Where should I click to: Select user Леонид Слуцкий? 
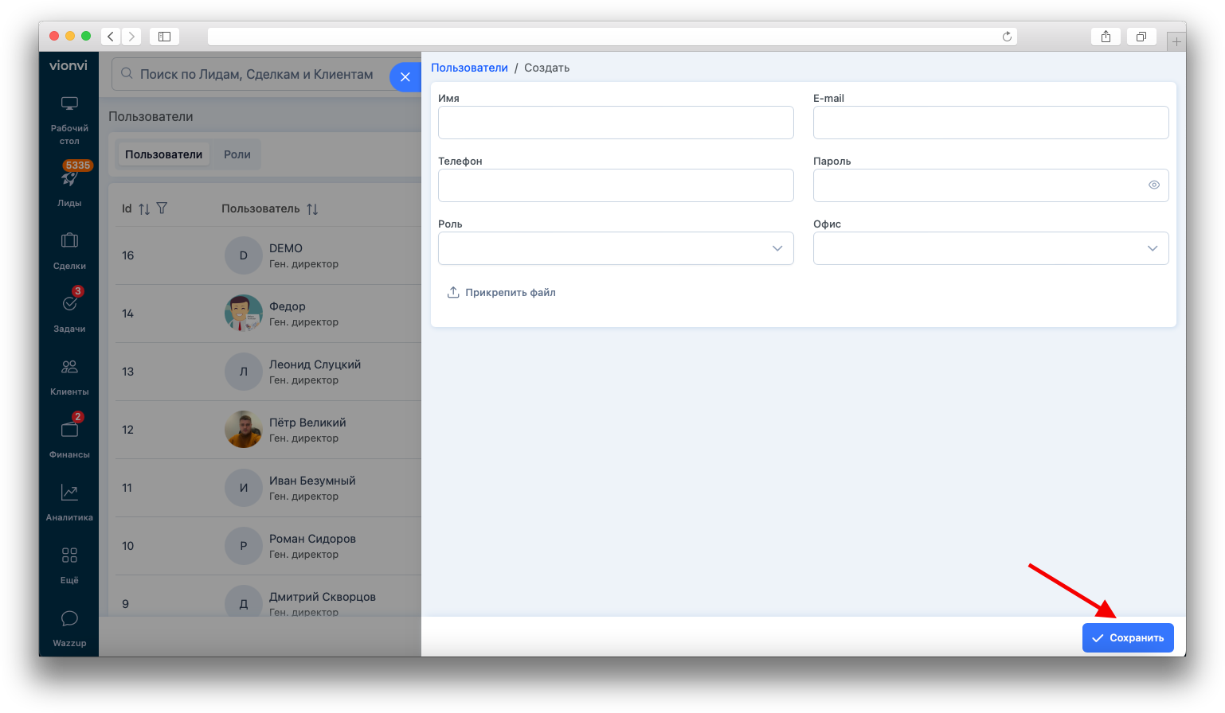(315, 364)
